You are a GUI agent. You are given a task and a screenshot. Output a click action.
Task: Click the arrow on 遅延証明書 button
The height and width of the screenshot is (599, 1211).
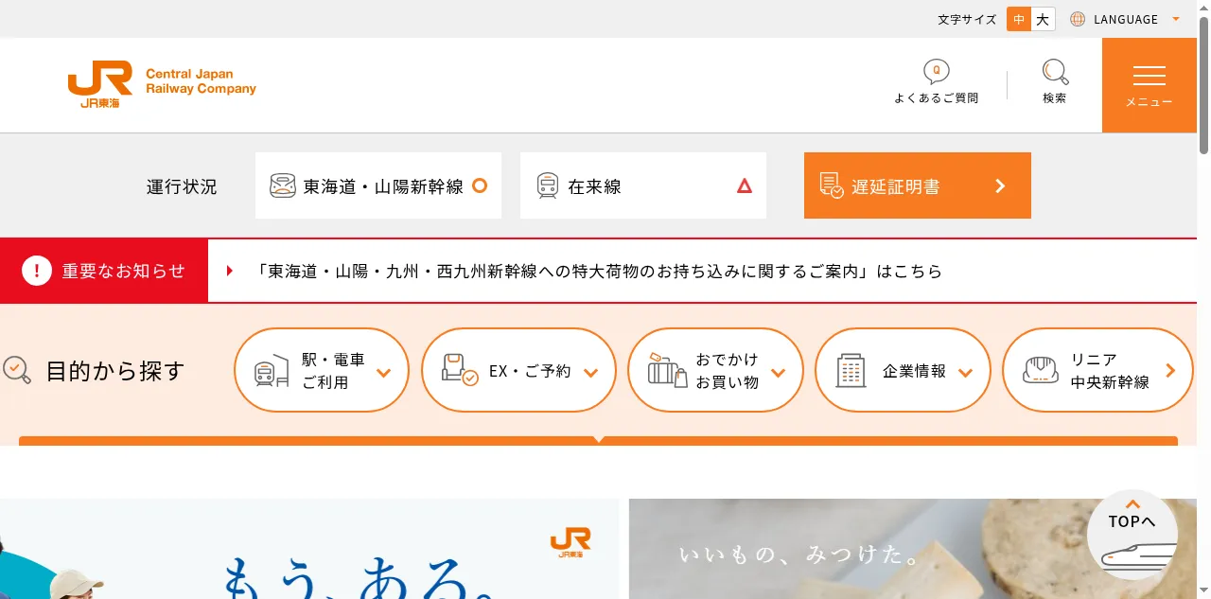[x=1000, y=185]
